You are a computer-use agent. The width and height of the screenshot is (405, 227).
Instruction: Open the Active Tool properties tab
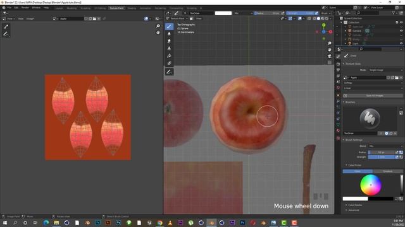click(338, 57)
